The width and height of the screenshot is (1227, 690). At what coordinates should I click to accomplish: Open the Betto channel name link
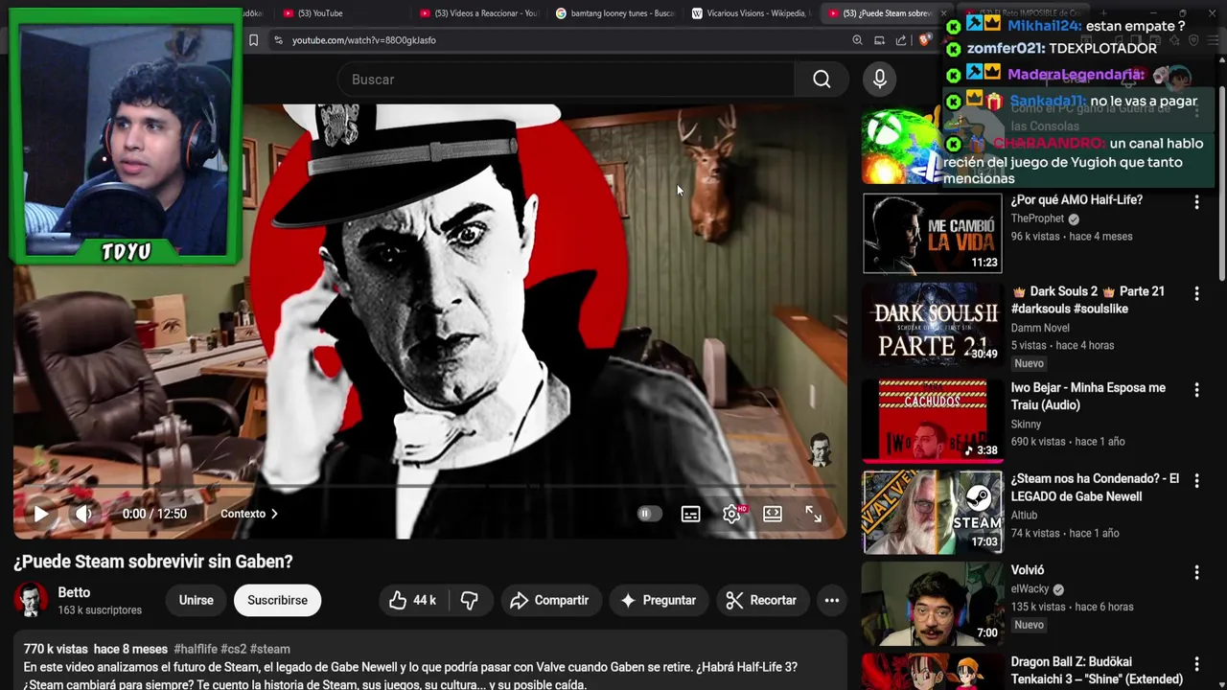[74, 592]
